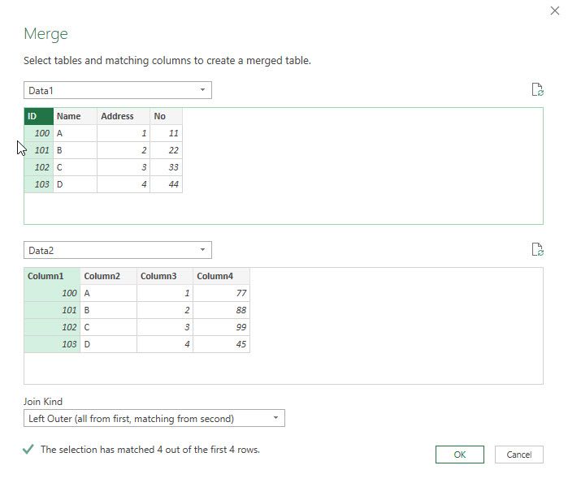Click the Column1 cell 100 in Data2
The image size is (568, 487).
[52, 293]
